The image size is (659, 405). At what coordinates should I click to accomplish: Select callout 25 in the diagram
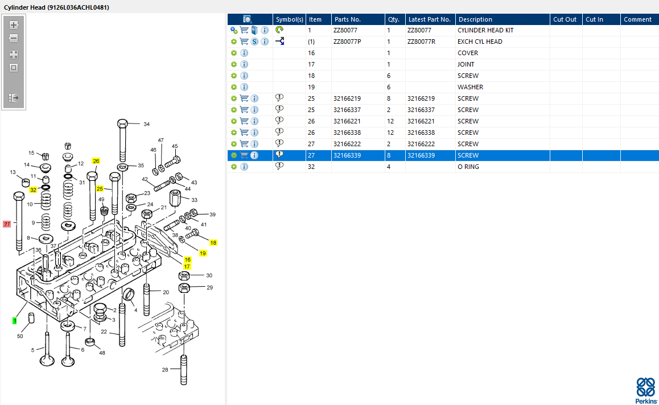pyautogui.click(x=100, y=189)
